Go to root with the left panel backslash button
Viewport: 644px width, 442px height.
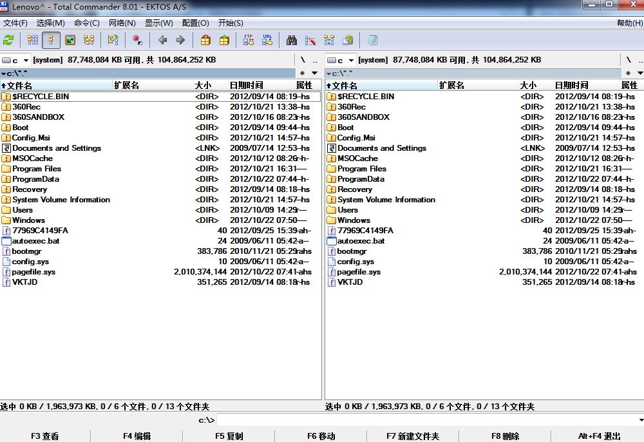pos(303,60)
